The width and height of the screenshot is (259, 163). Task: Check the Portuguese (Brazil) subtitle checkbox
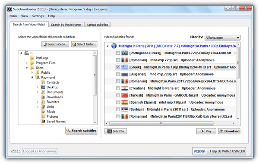pyautogui.click(x=118, y=53)
